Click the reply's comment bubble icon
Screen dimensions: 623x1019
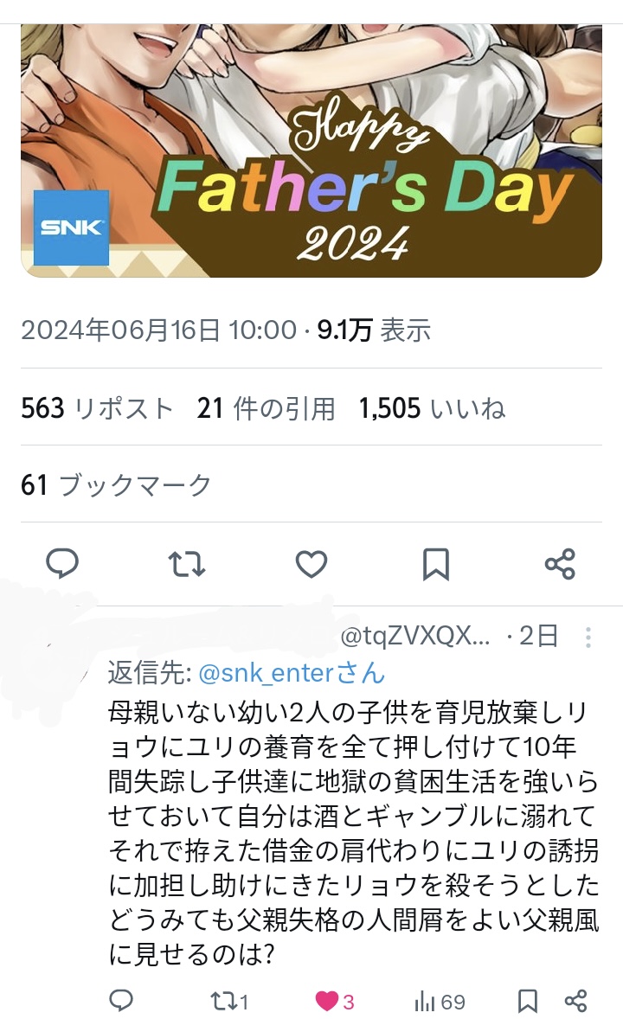[x=121, y=1001]
